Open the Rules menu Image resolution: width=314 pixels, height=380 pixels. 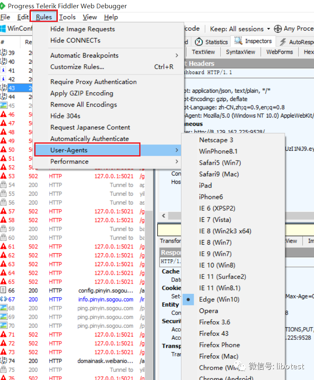pyautogui.click(x=44, y=17)
